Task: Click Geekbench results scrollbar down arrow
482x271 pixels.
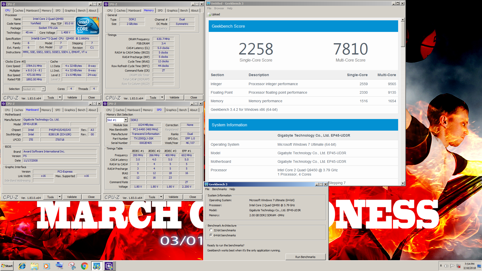Action: click(403, 183)
